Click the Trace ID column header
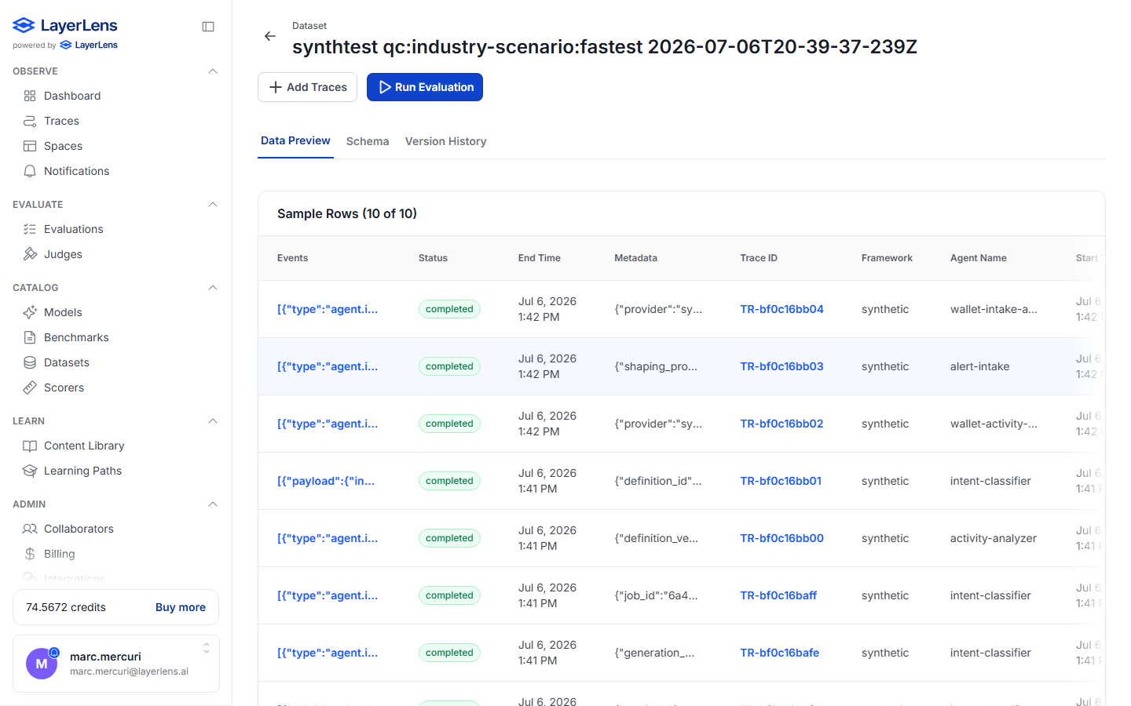Screen dimensions: 1131x706 [x=759, y=258]
